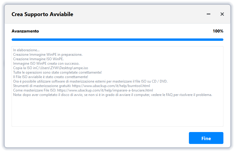
Task: Click the ISO path ampe.iso log line
Action: pyautogui.click(x=50, y=68)
